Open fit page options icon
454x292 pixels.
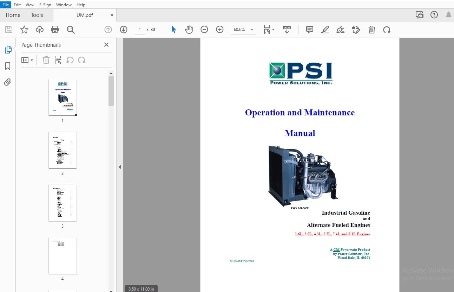point(269,30)
